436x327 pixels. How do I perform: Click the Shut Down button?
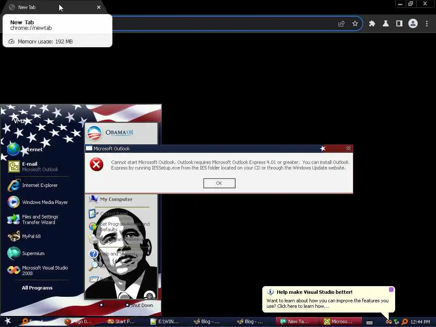pyautogui.click(x=139, y=305)
